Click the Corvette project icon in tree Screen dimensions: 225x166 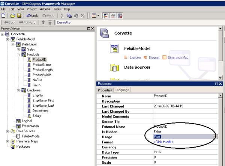point(7,34)
